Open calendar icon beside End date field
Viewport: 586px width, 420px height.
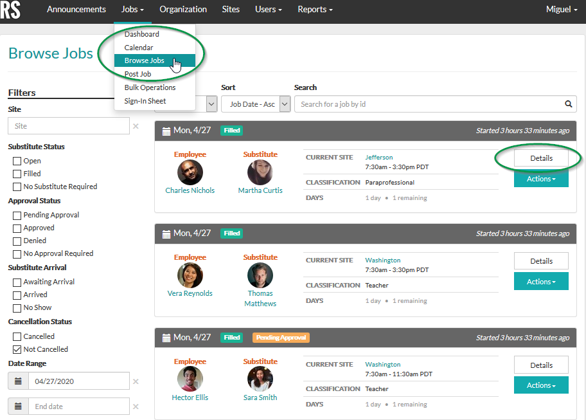(x=18, y=406)
